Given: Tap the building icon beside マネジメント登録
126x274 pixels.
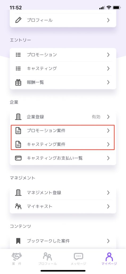Looking at the screenshot, I should click(18, 193).
